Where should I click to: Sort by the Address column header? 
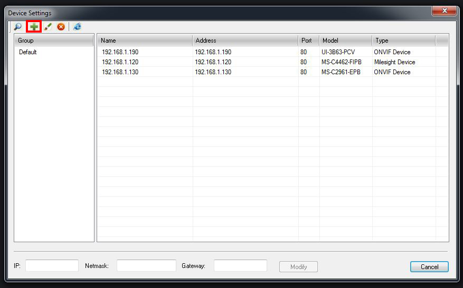245,41
